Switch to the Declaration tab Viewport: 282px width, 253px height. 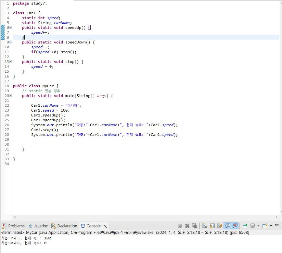(64, 226)
